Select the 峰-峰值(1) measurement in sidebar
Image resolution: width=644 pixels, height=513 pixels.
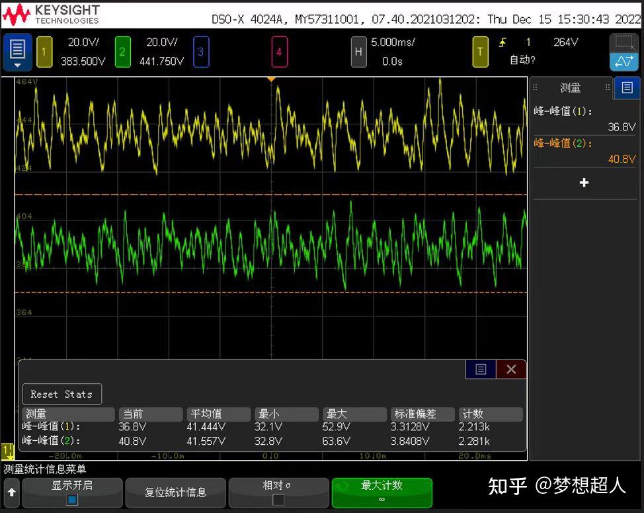pos(585,119)
